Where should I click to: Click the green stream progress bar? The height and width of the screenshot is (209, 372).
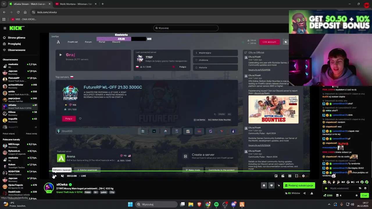click(x=179, y=171)
